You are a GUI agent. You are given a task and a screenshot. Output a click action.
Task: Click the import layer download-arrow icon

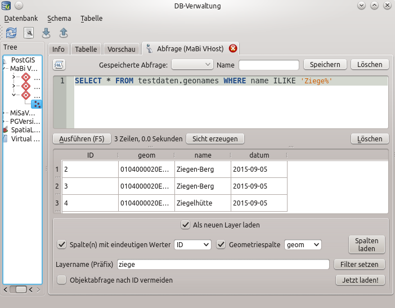[x=47, y=33]
